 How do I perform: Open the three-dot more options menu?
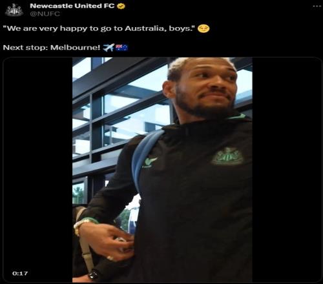point(317,6)
